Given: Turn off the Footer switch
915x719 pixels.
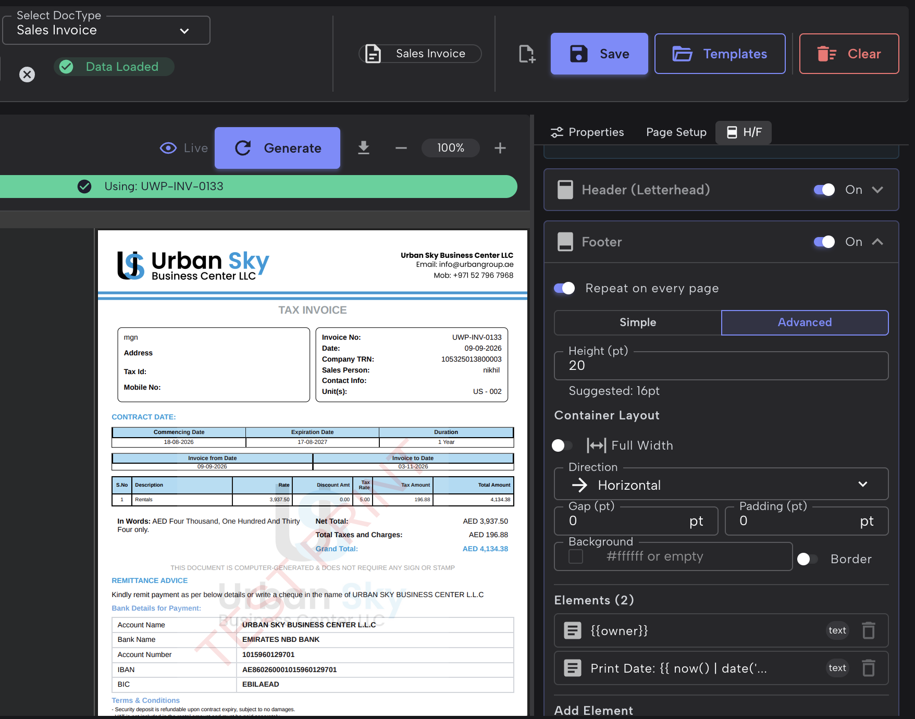Looking at the screenshot, I should tap(824, 242).
